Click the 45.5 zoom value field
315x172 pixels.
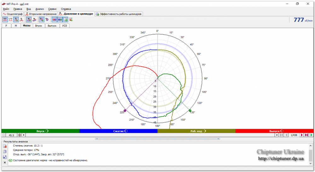click(11, 135)
